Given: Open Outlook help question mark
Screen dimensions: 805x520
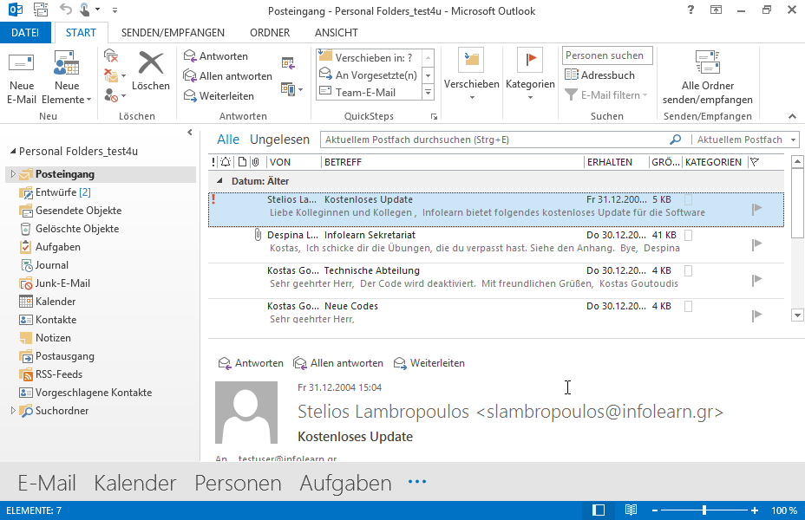Looking at the screenshot, I should pos(691,10).
